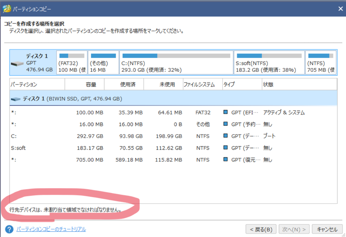This screenshot has height=237, width=346.
Task: Select the NTFS 705 MB partition block
Action: click(x=321, y=63)
